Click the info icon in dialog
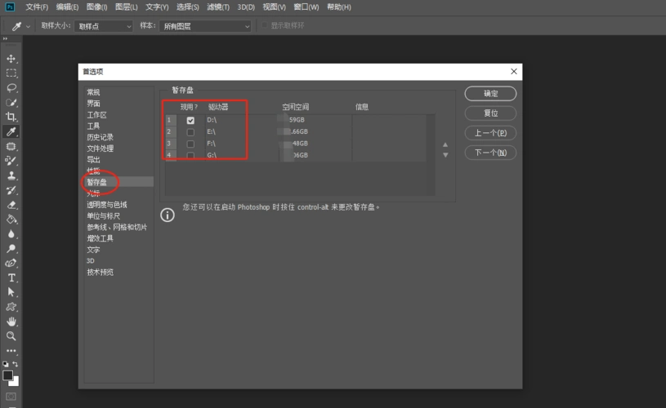This screenshot has width=666, height=408. click(168, 215)
